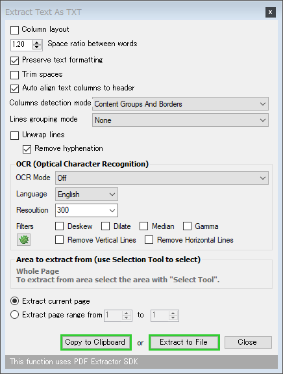Click the PDF Extractor SDK status text

pos(74,362)
